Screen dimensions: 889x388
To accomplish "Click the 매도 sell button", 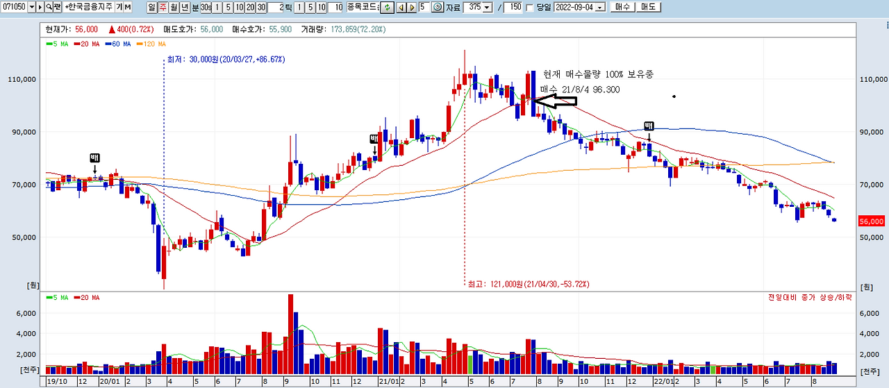I will (649, 7).
